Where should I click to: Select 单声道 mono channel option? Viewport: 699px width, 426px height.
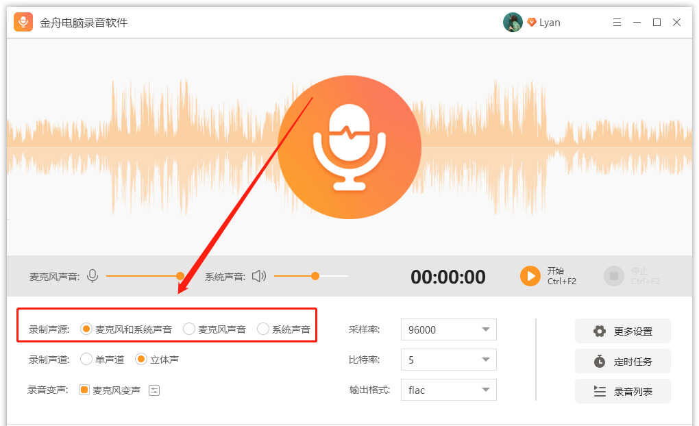coord(86,360)
